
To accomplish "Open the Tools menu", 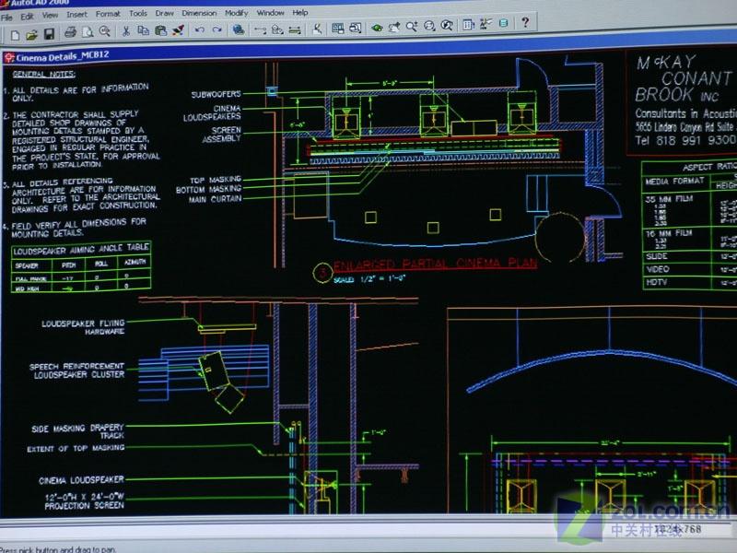I will pos(138,14).
